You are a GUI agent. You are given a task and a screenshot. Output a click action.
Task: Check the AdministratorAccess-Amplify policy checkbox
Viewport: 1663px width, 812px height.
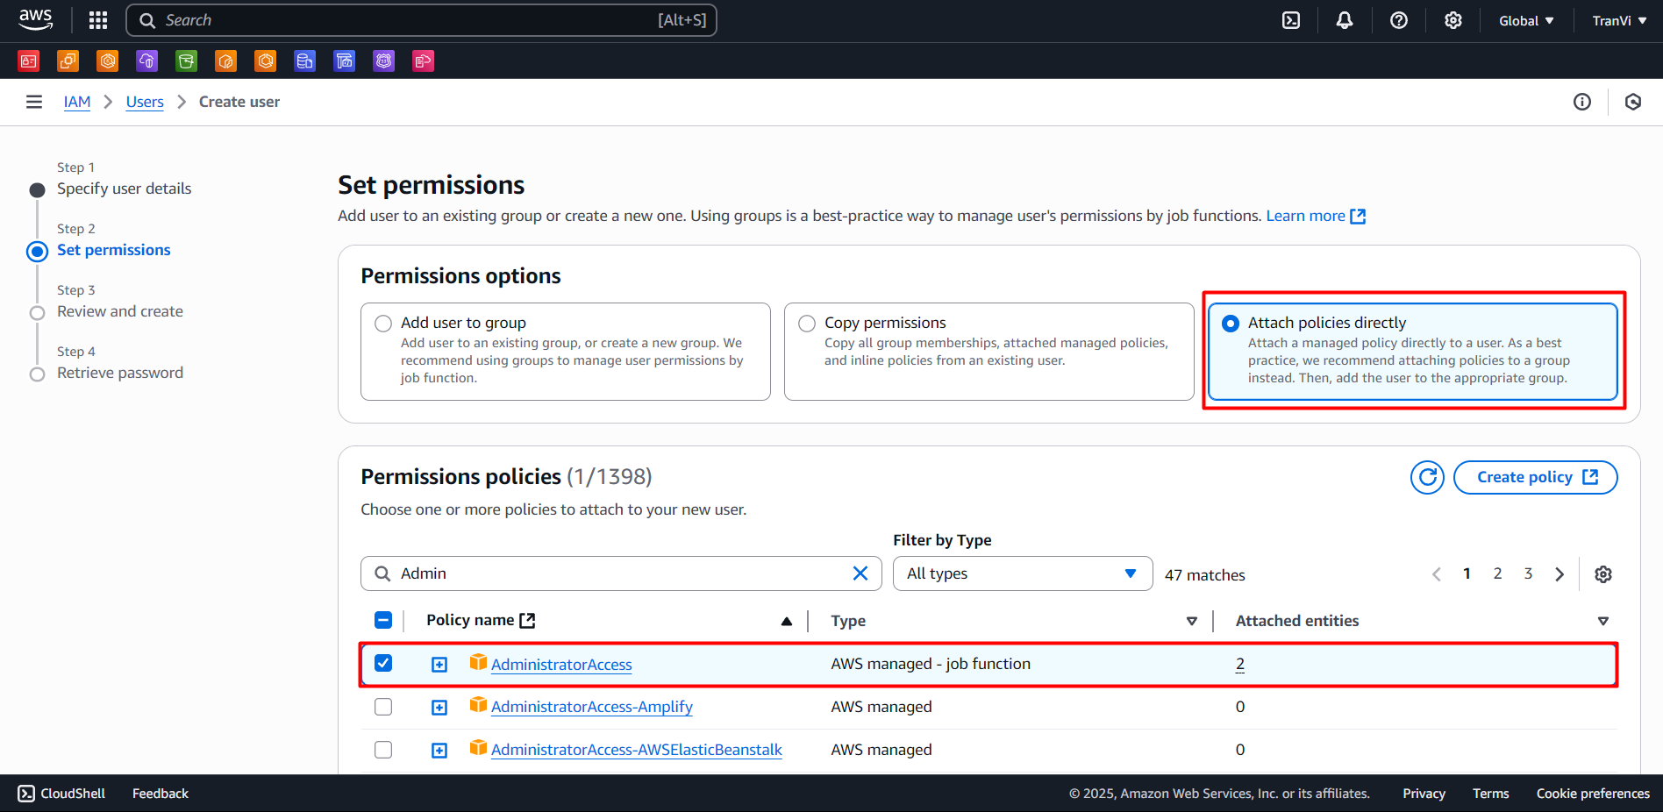[x=383, y=707]
